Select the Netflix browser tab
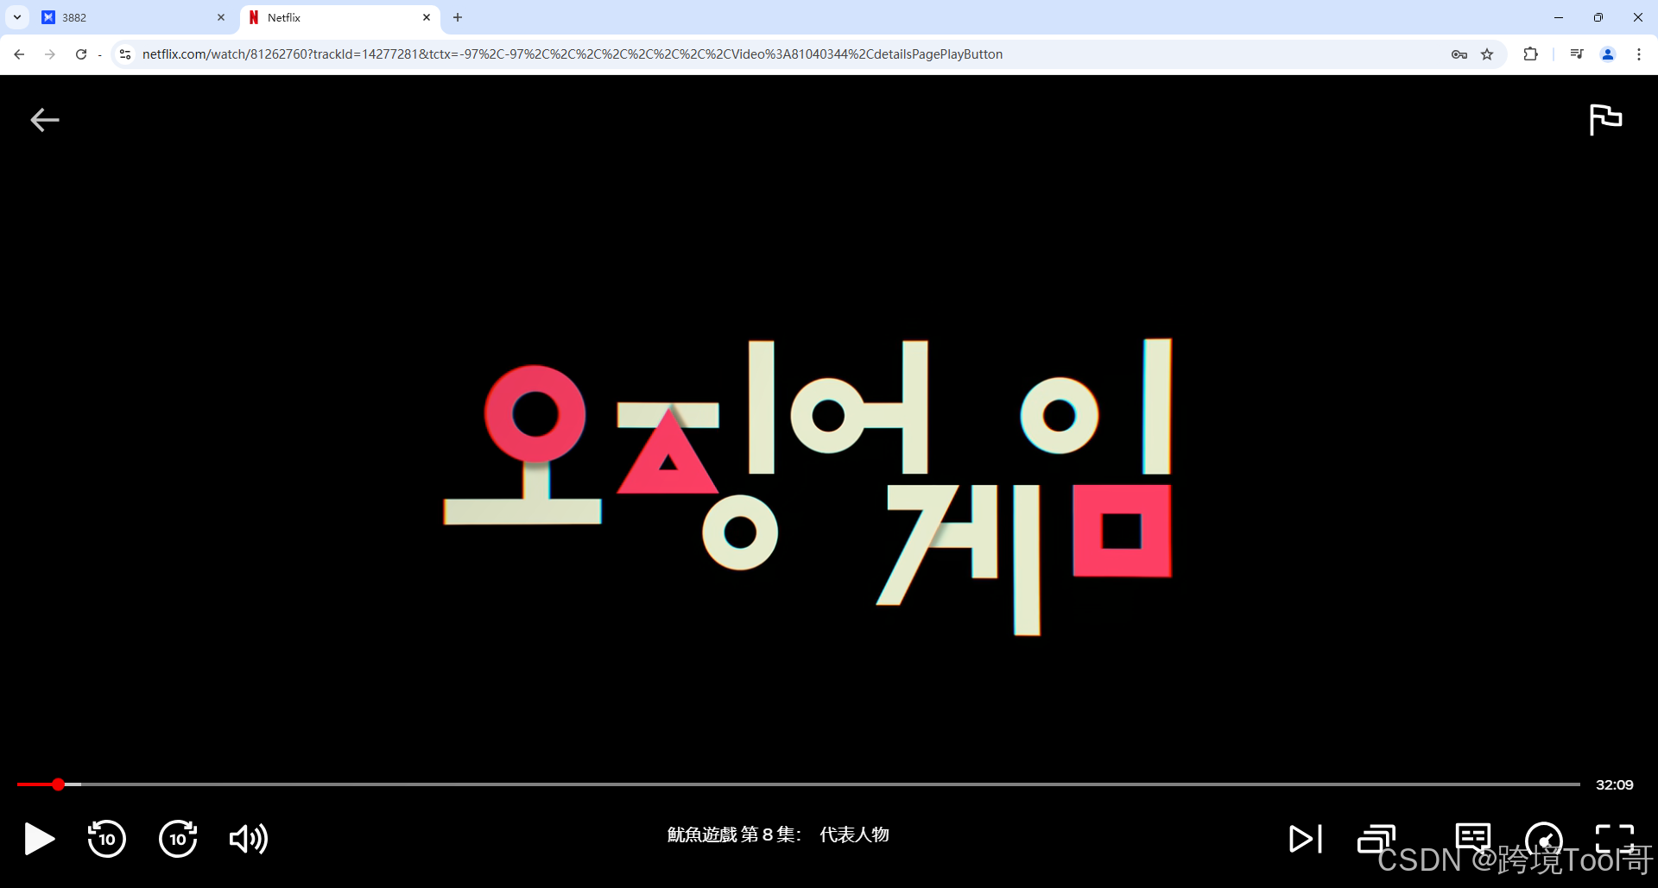Image resolution: width=1658 pixels, height=888 pixels. (340, 17)
